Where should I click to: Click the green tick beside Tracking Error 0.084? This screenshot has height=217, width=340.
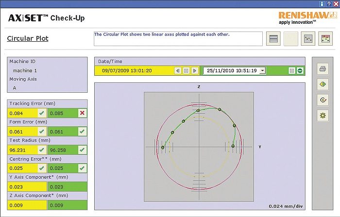(x=42, y=113)
